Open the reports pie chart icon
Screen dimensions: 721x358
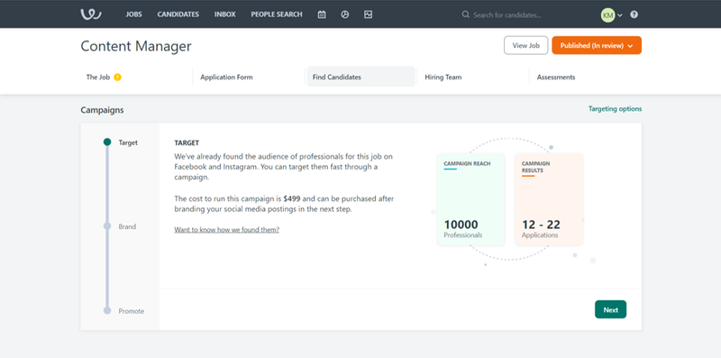345,14
